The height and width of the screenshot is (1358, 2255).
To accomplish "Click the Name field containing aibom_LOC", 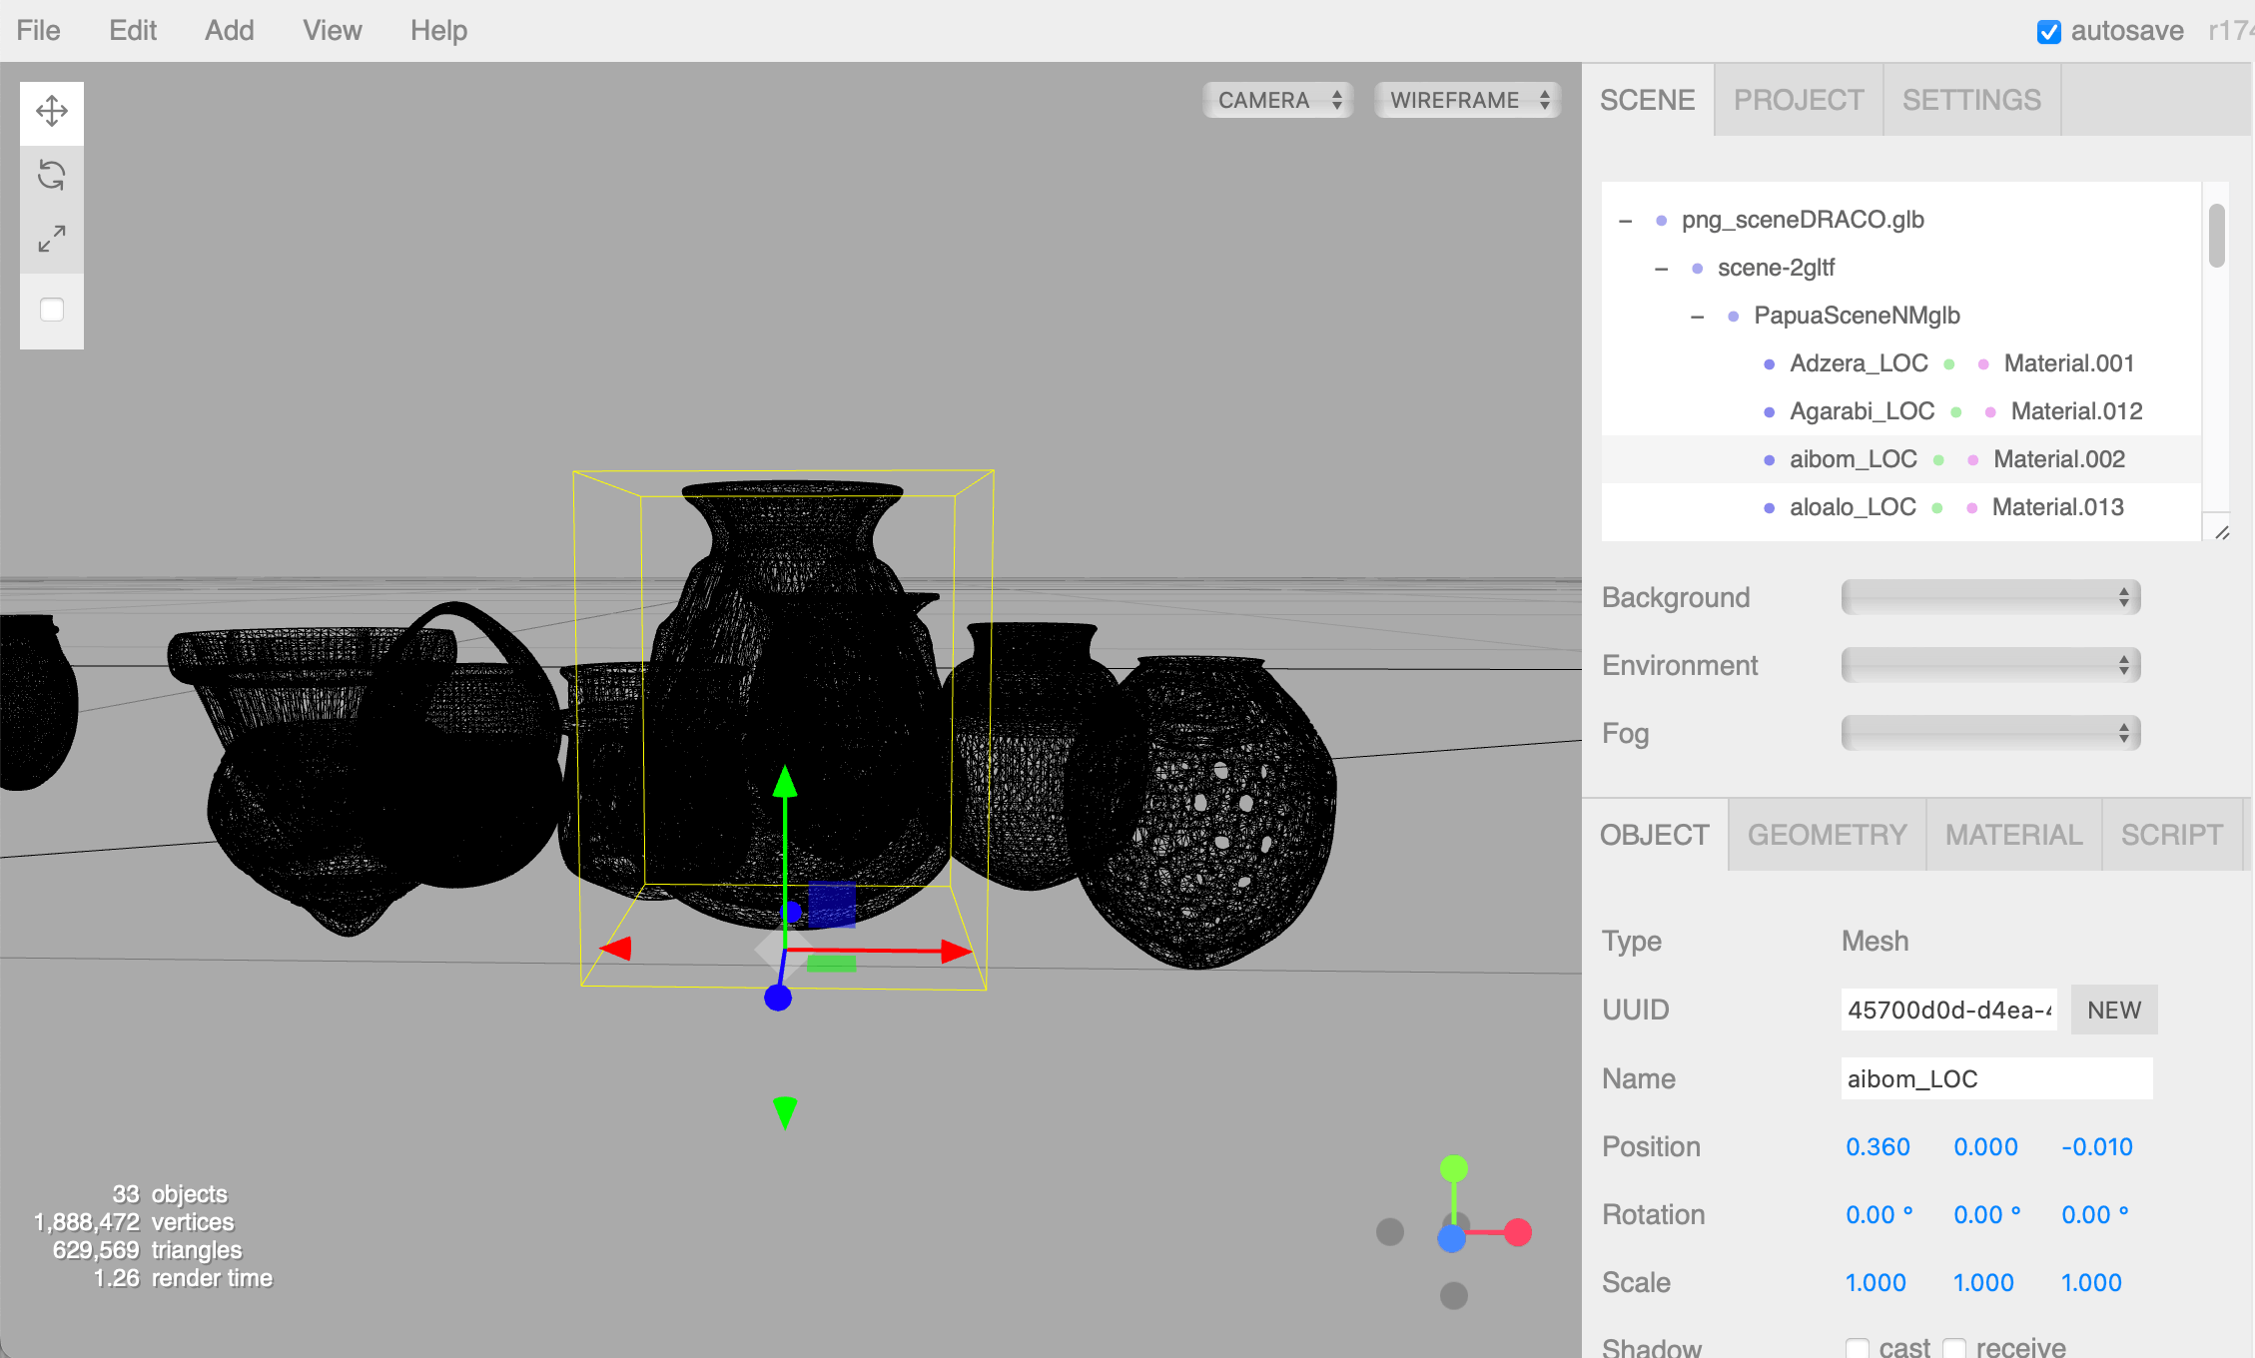I will [x=1996, y=1078].
